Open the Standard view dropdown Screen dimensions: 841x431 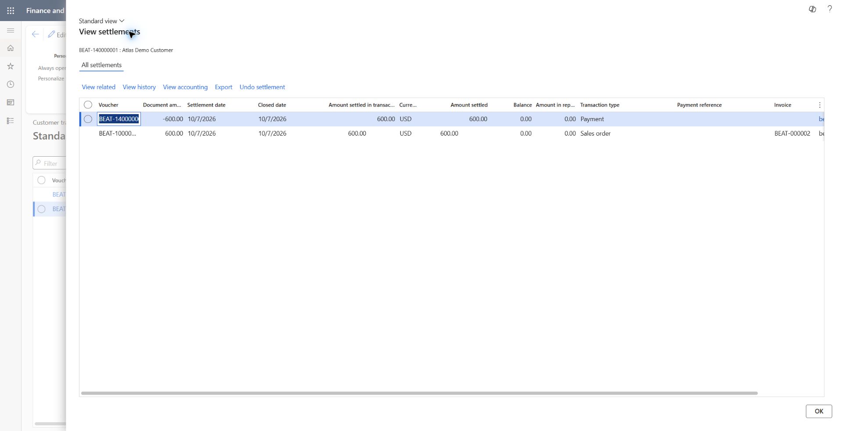coord(101,21)
